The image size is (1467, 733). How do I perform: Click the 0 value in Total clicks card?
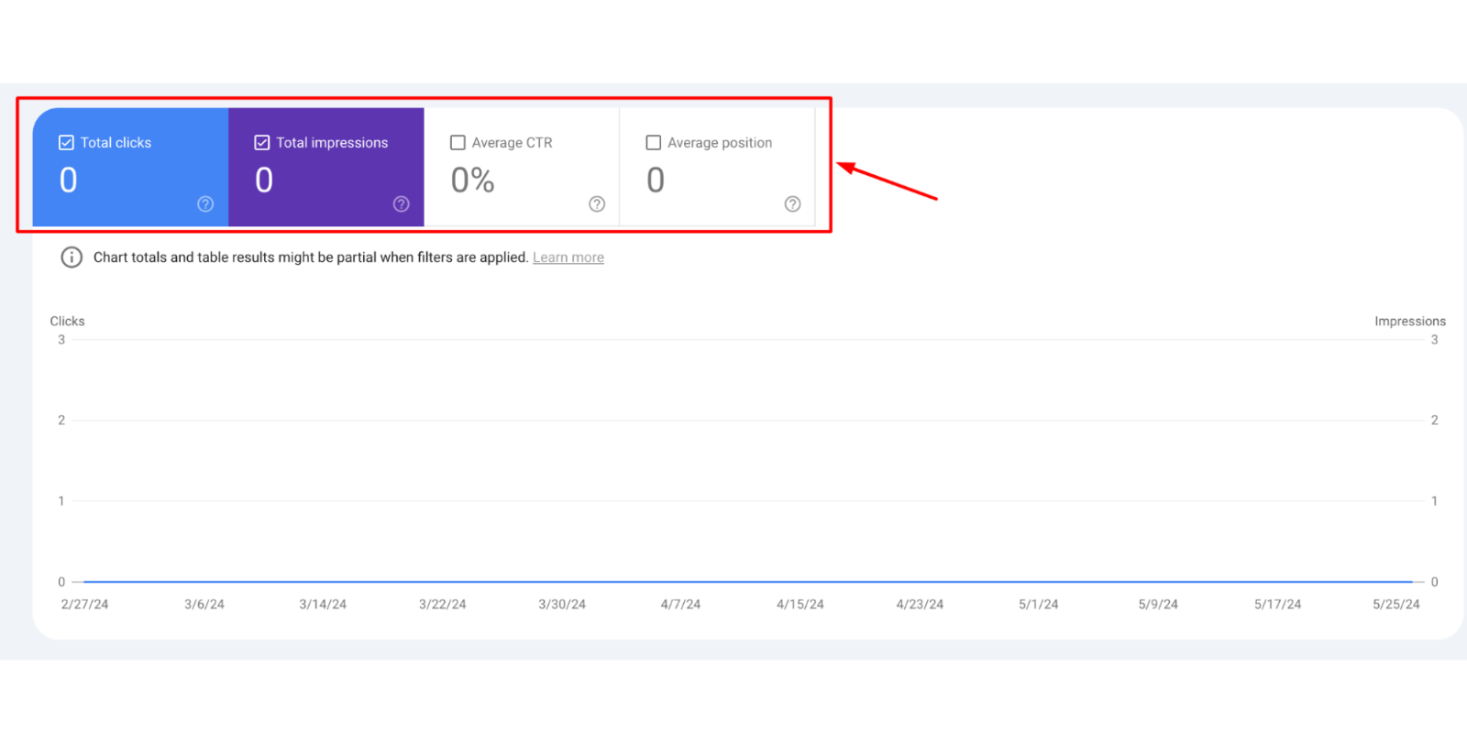click(69, 181)
